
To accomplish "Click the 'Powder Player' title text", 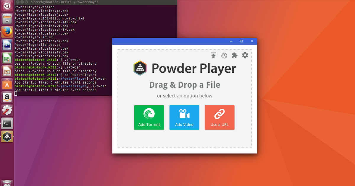I will coord(194,68).
